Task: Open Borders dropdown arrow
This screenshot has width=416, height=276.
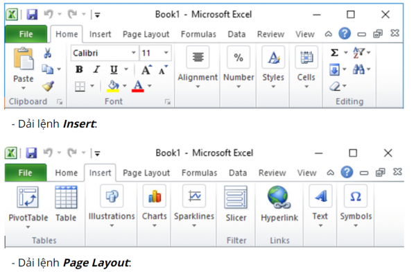Action: pyautogui.click(x=92, y=86)
